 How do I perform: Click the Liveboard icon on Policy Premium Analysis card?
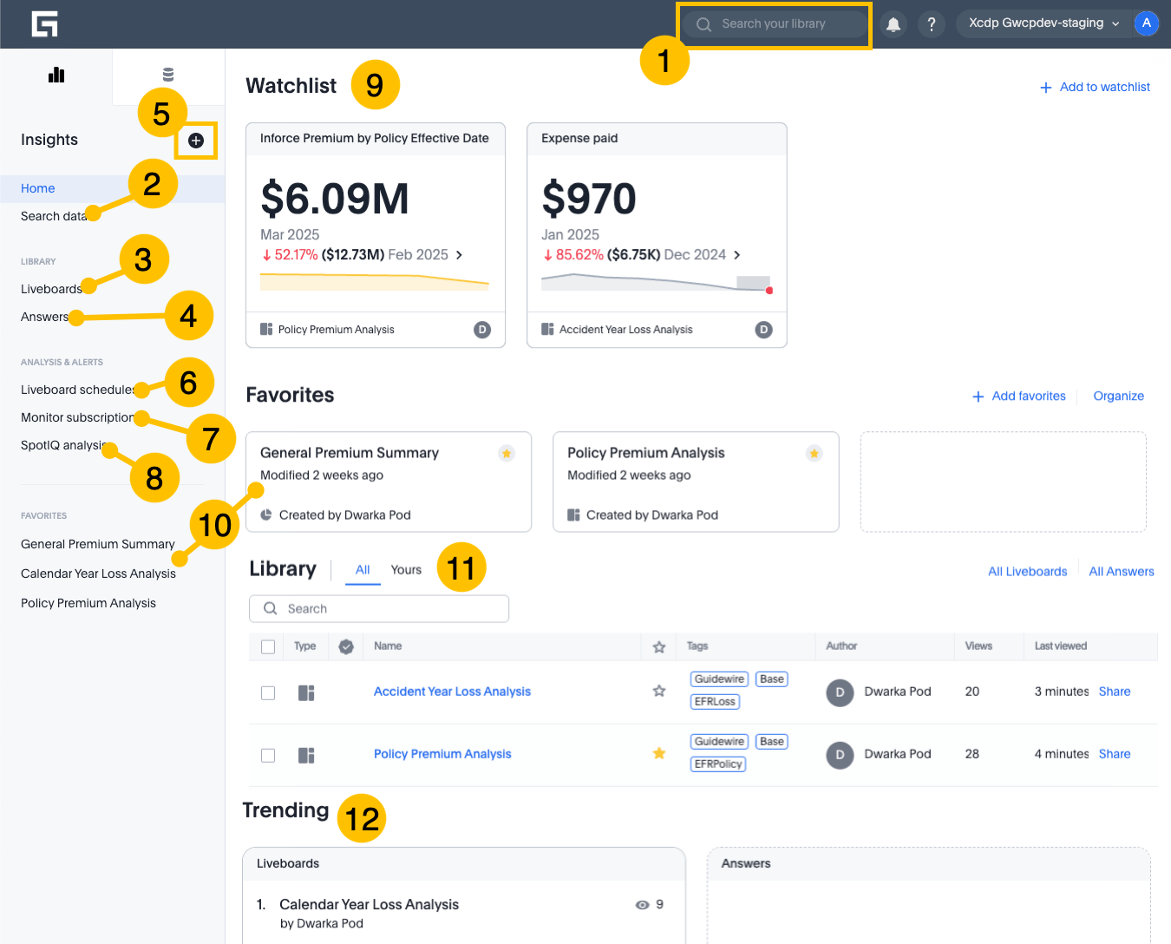(573, 515)
